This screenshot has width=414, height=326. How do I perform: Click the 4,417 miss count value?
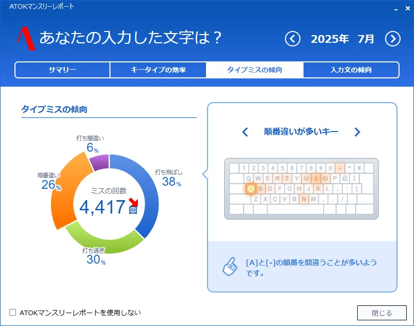(x=102, y=207)
